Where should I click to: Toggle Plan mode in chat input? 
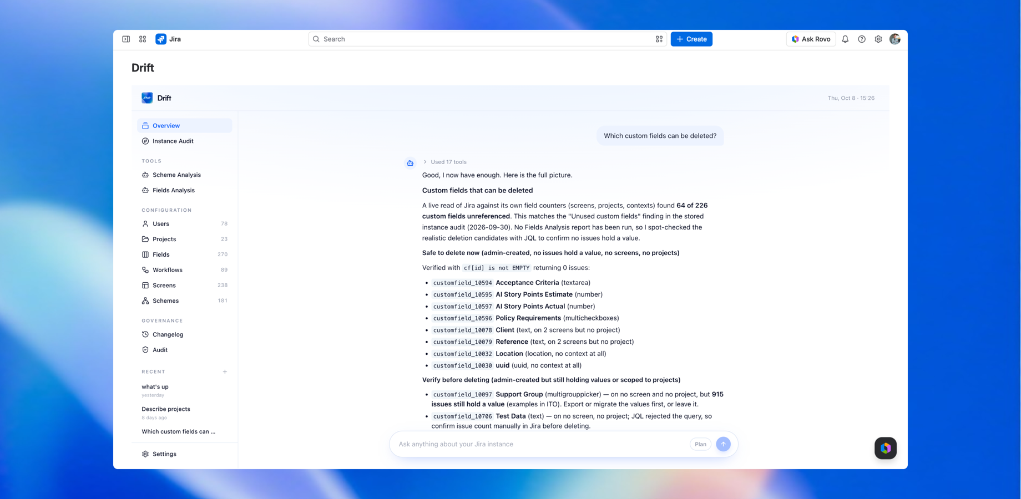pyautogui.click(x=700, y=444)
